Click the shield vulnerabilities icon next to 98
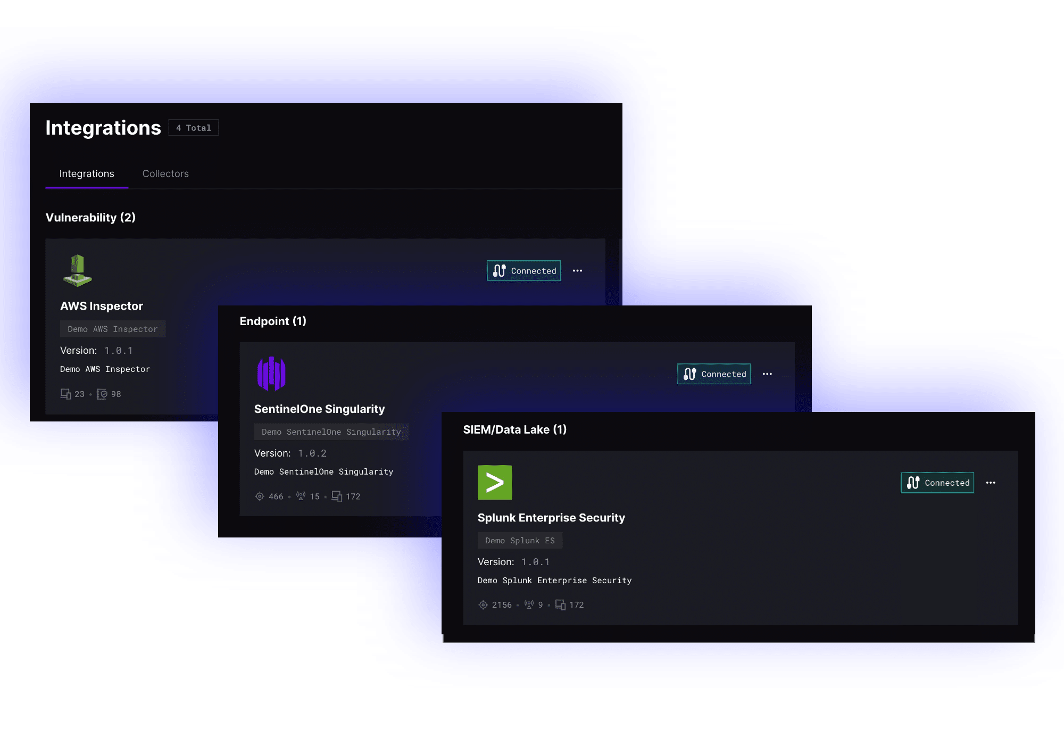 pyautogui.click(x=102, y=394)
